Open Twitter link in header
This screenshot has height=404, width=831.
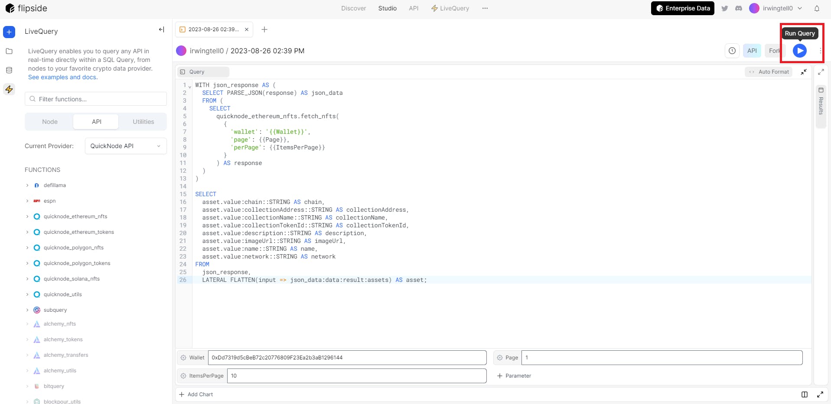point(725,8)
